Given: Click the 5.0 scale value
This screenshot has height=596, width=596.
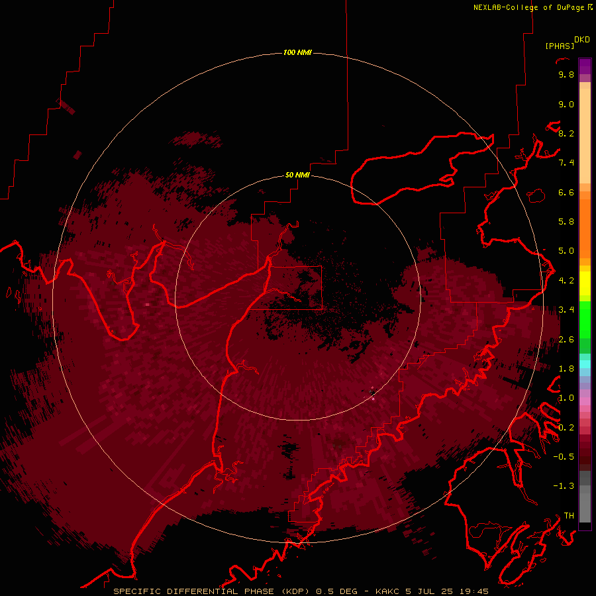Looking at the screenshot, I should [566, 251].
